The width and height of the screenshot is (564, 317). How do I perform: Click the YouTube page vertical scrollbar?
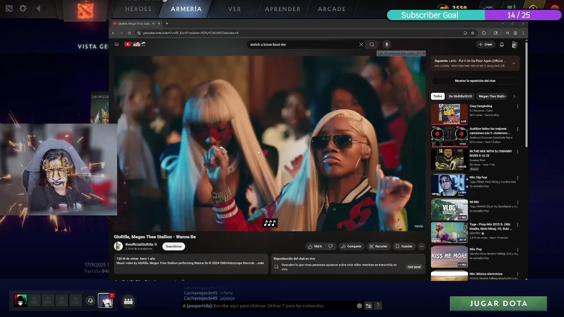(x=527, y=94)
